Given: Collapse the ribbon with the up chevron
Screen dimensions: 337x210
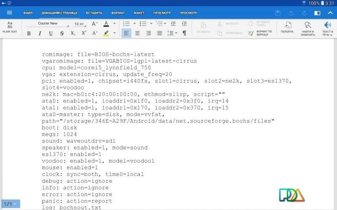Looking at the screenshot, I should coord(330,13).
